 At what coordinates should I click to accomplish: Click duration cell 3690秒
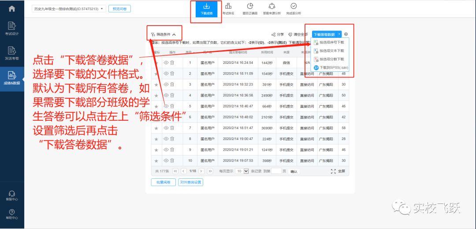[x=267, y=128]
